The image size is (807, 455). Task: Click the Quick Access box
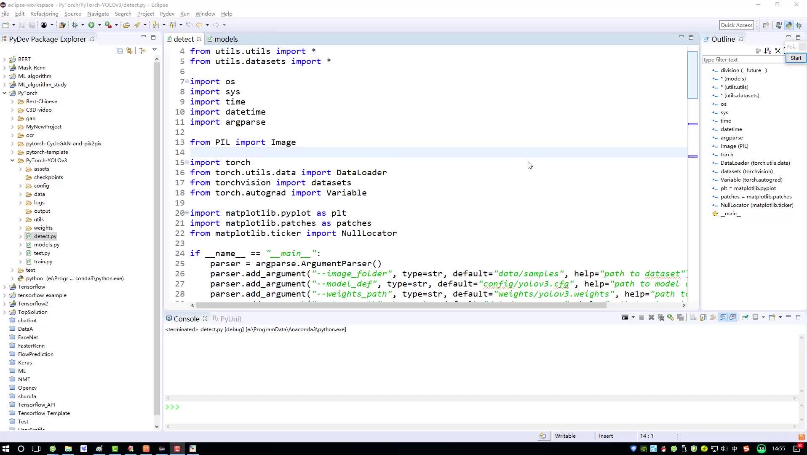tap(736, 25)
